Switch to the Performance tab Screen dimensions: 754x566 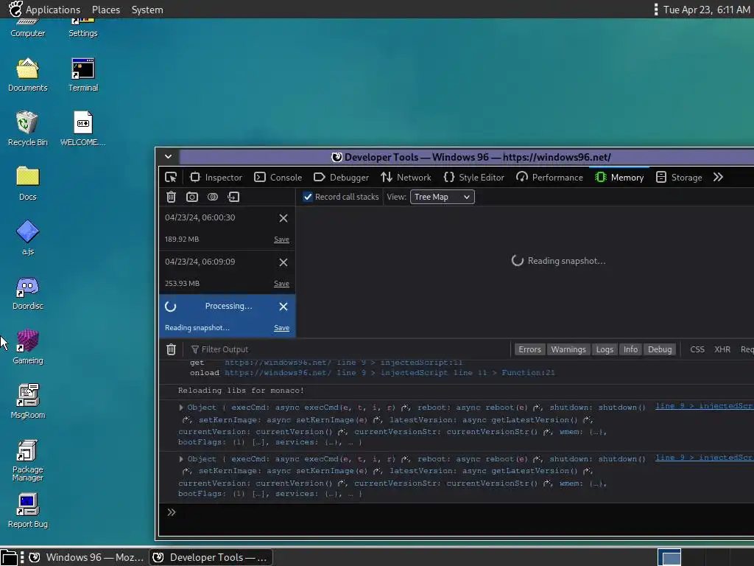coord(549,178)
